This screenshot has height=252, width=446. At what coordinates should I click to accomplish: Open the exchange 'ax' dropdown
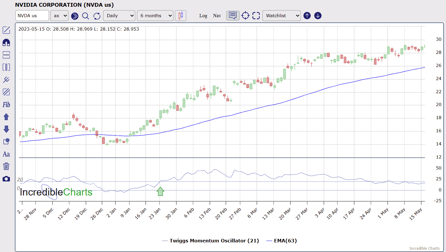(x=59, y=16)
